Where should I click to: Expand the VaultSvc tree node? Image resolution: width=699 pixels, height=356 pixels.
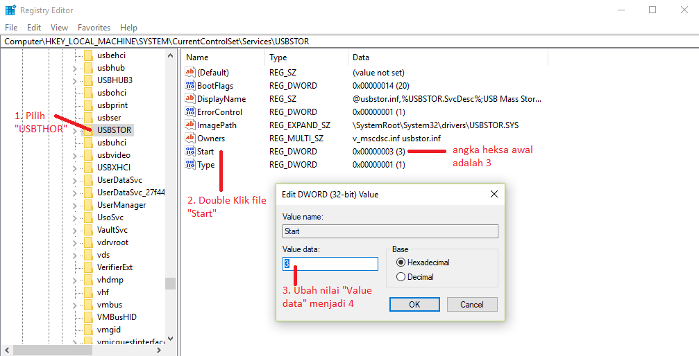coord(74,230)
